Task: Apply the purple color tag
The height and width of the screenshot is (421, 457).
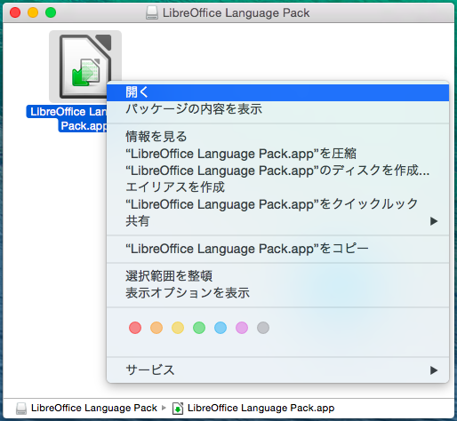Action: [242, 328]
